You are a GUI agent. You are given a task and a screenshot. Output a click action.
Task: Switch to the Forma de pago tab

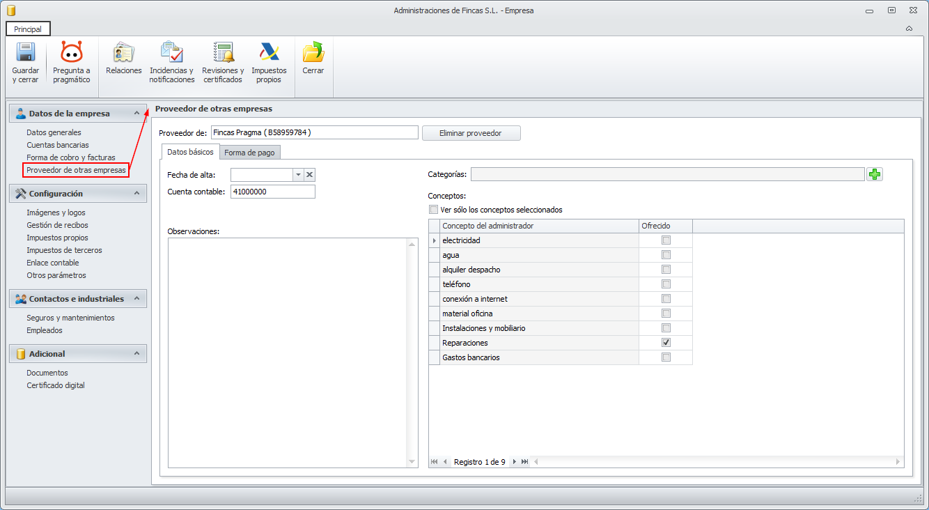pyautogui.click(x=249, y=152)
